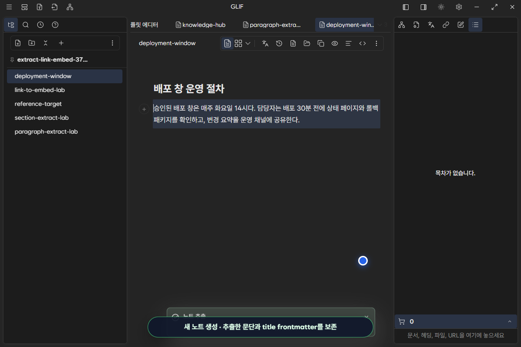Toggle source code view
Viewport: 521px width, 347px height.
coord(363,43)
